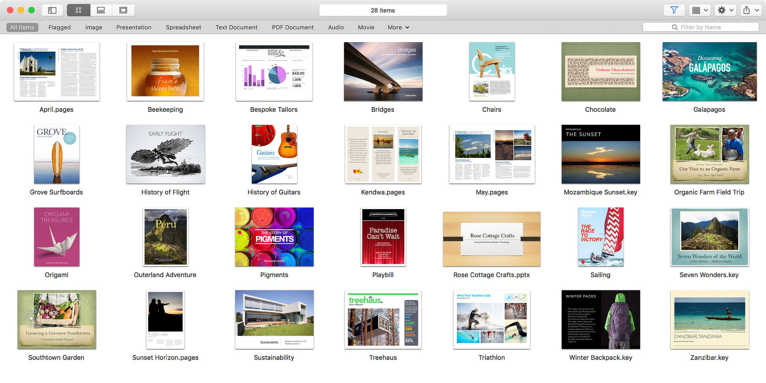Screen dimensions: 766x383
Task: Show only Spreadsheet files
Action: [x=183, y=27]
